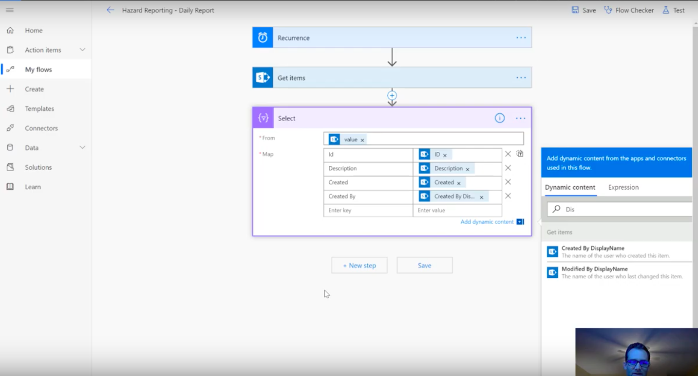Expand the Recurrence step

tap(392, 37)
